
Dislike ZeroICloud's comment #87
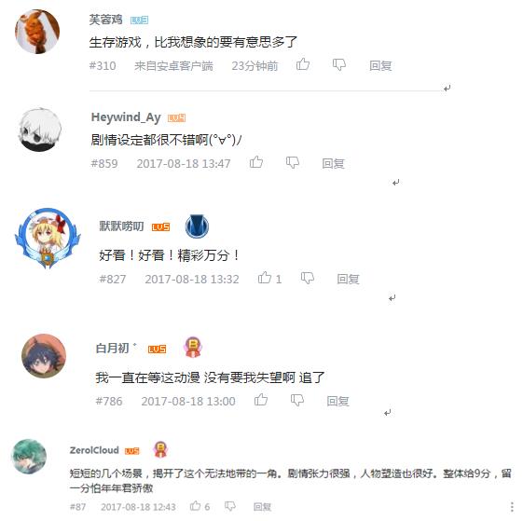tap(230, 506)
